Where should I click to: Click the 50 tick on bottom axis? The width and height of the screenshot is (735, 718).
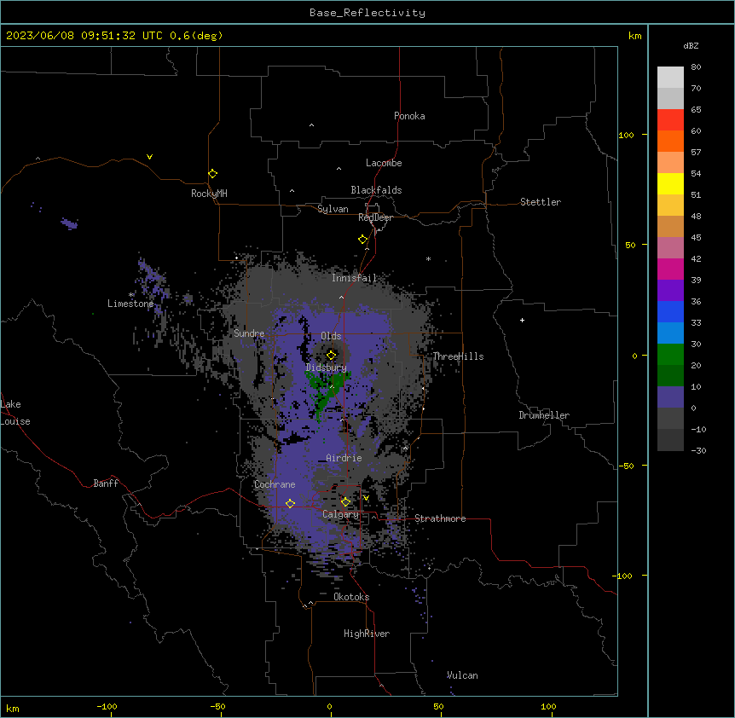pos(438,706)
